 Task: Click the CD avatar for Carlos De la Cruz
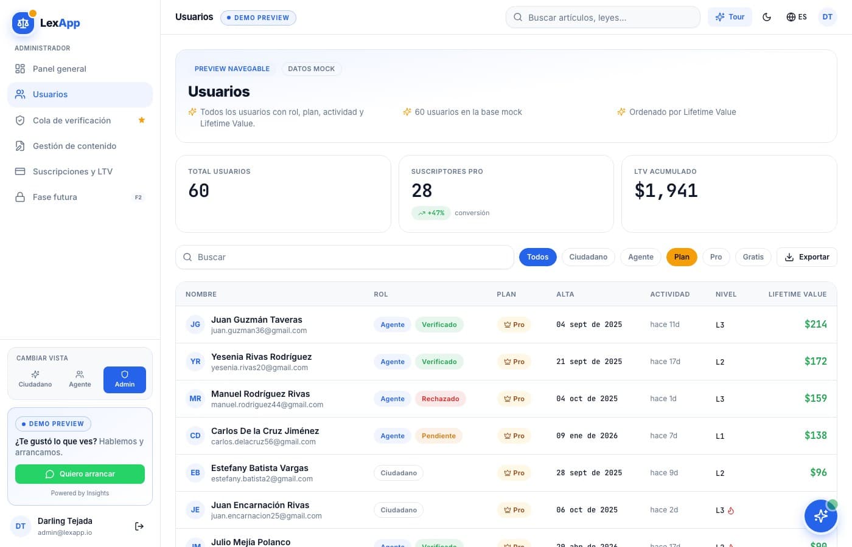(x=195, y=436)
